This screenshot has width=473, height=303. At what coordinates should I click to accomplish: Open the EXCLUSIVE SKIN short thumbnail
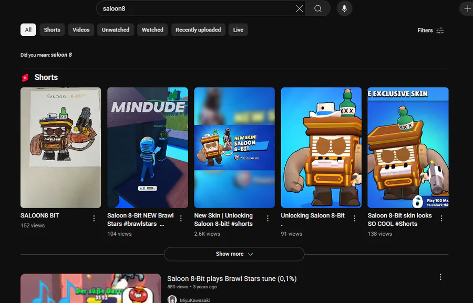coord(408,148)
